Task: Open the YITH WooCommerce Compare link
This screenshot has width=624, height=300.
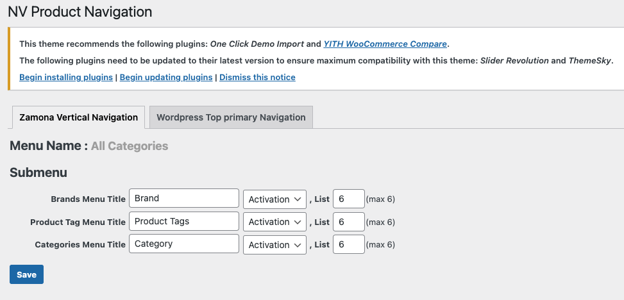Action: click(385, 44)
